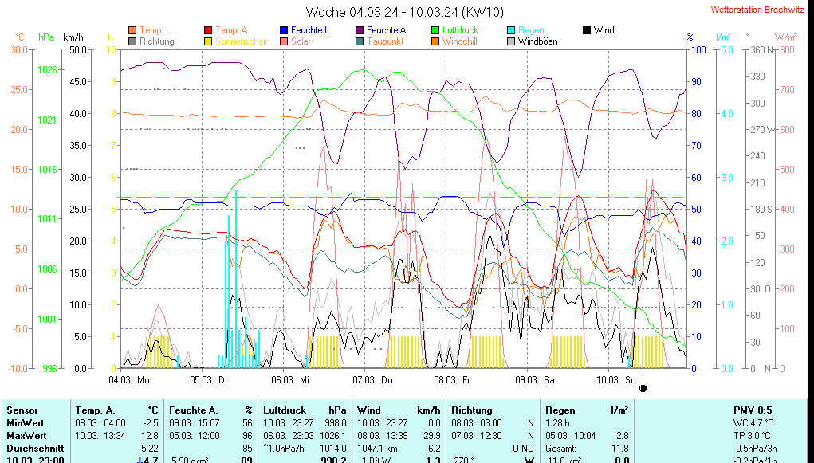Click the purple Feuchte A. legend square
Screen dimensions: 814x463
point(360,30)
